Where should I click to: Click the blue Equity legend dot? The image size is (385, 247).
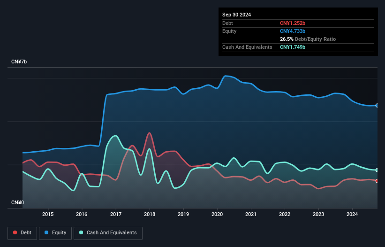pos(46,232)
